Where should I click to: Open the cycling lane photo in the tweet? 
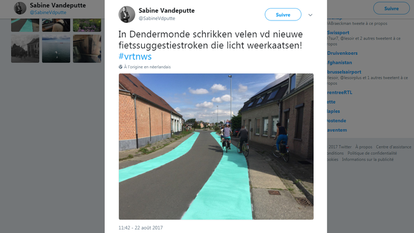pos(216,146)
